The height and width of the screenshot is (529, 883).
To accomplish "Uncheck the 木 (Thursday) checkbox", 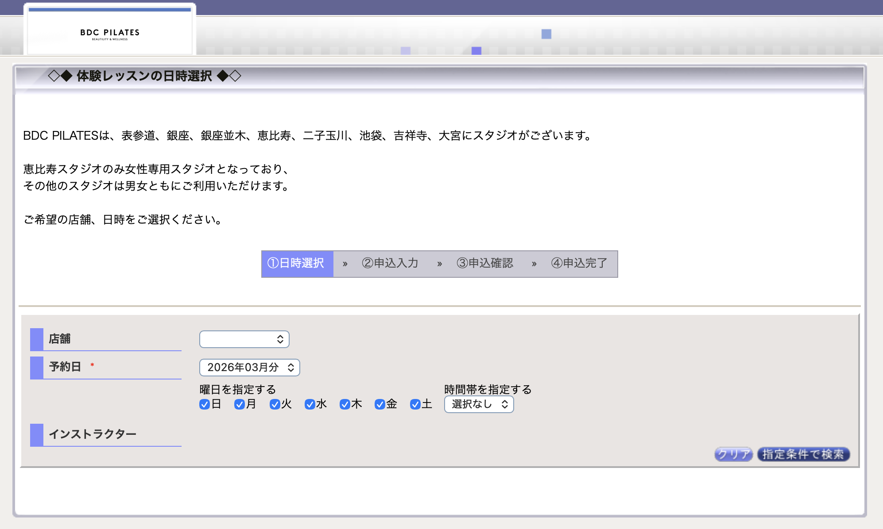I will coord(345,404).
